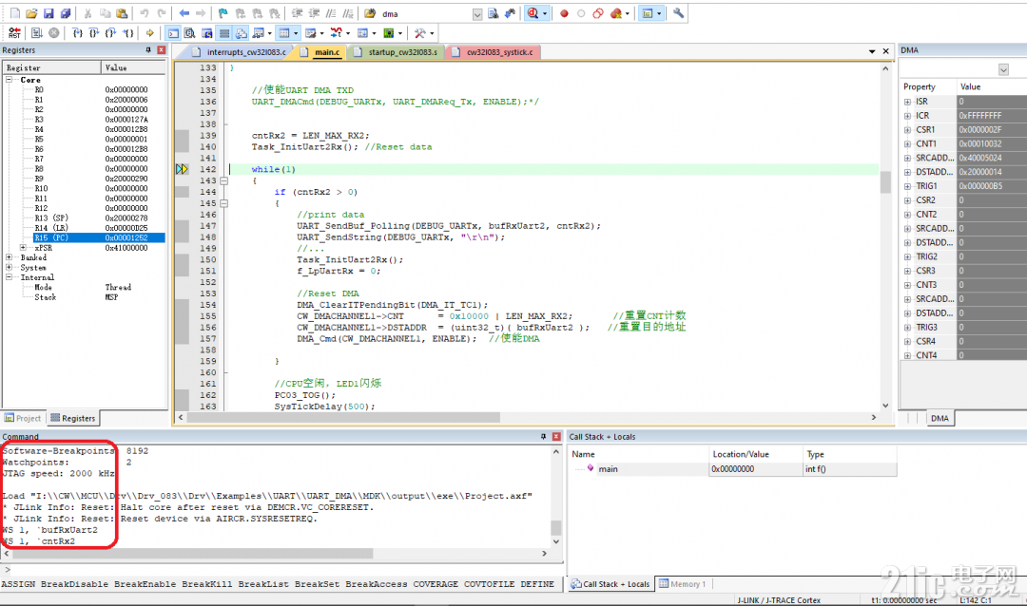Image resolution: width=1027 pixels, height=606 pixels.
Task: Run to cursor line
Action: pos(127,32)
